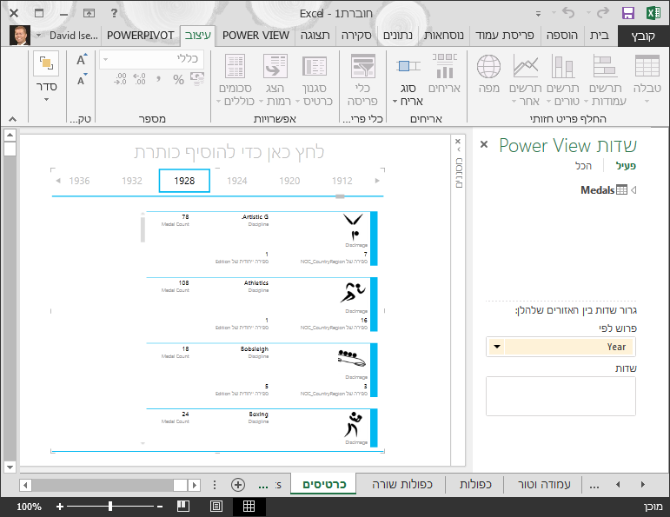Click the Arrange (סדר) icon

point(46,63)
